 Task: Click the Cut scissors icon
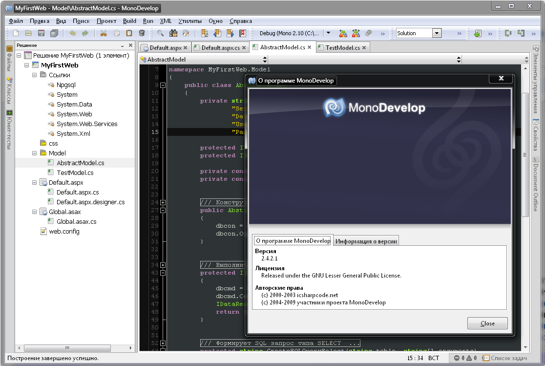[x=103, y=33]
